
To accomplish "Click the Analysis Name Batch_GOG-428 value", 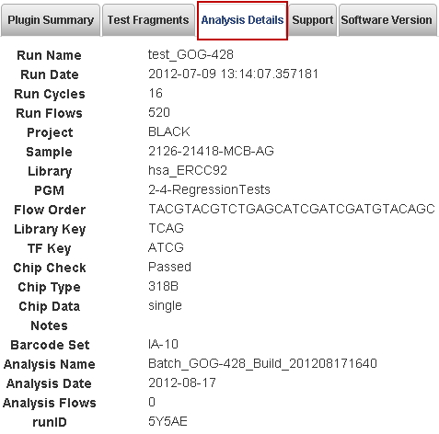I will tap(262, 363).
